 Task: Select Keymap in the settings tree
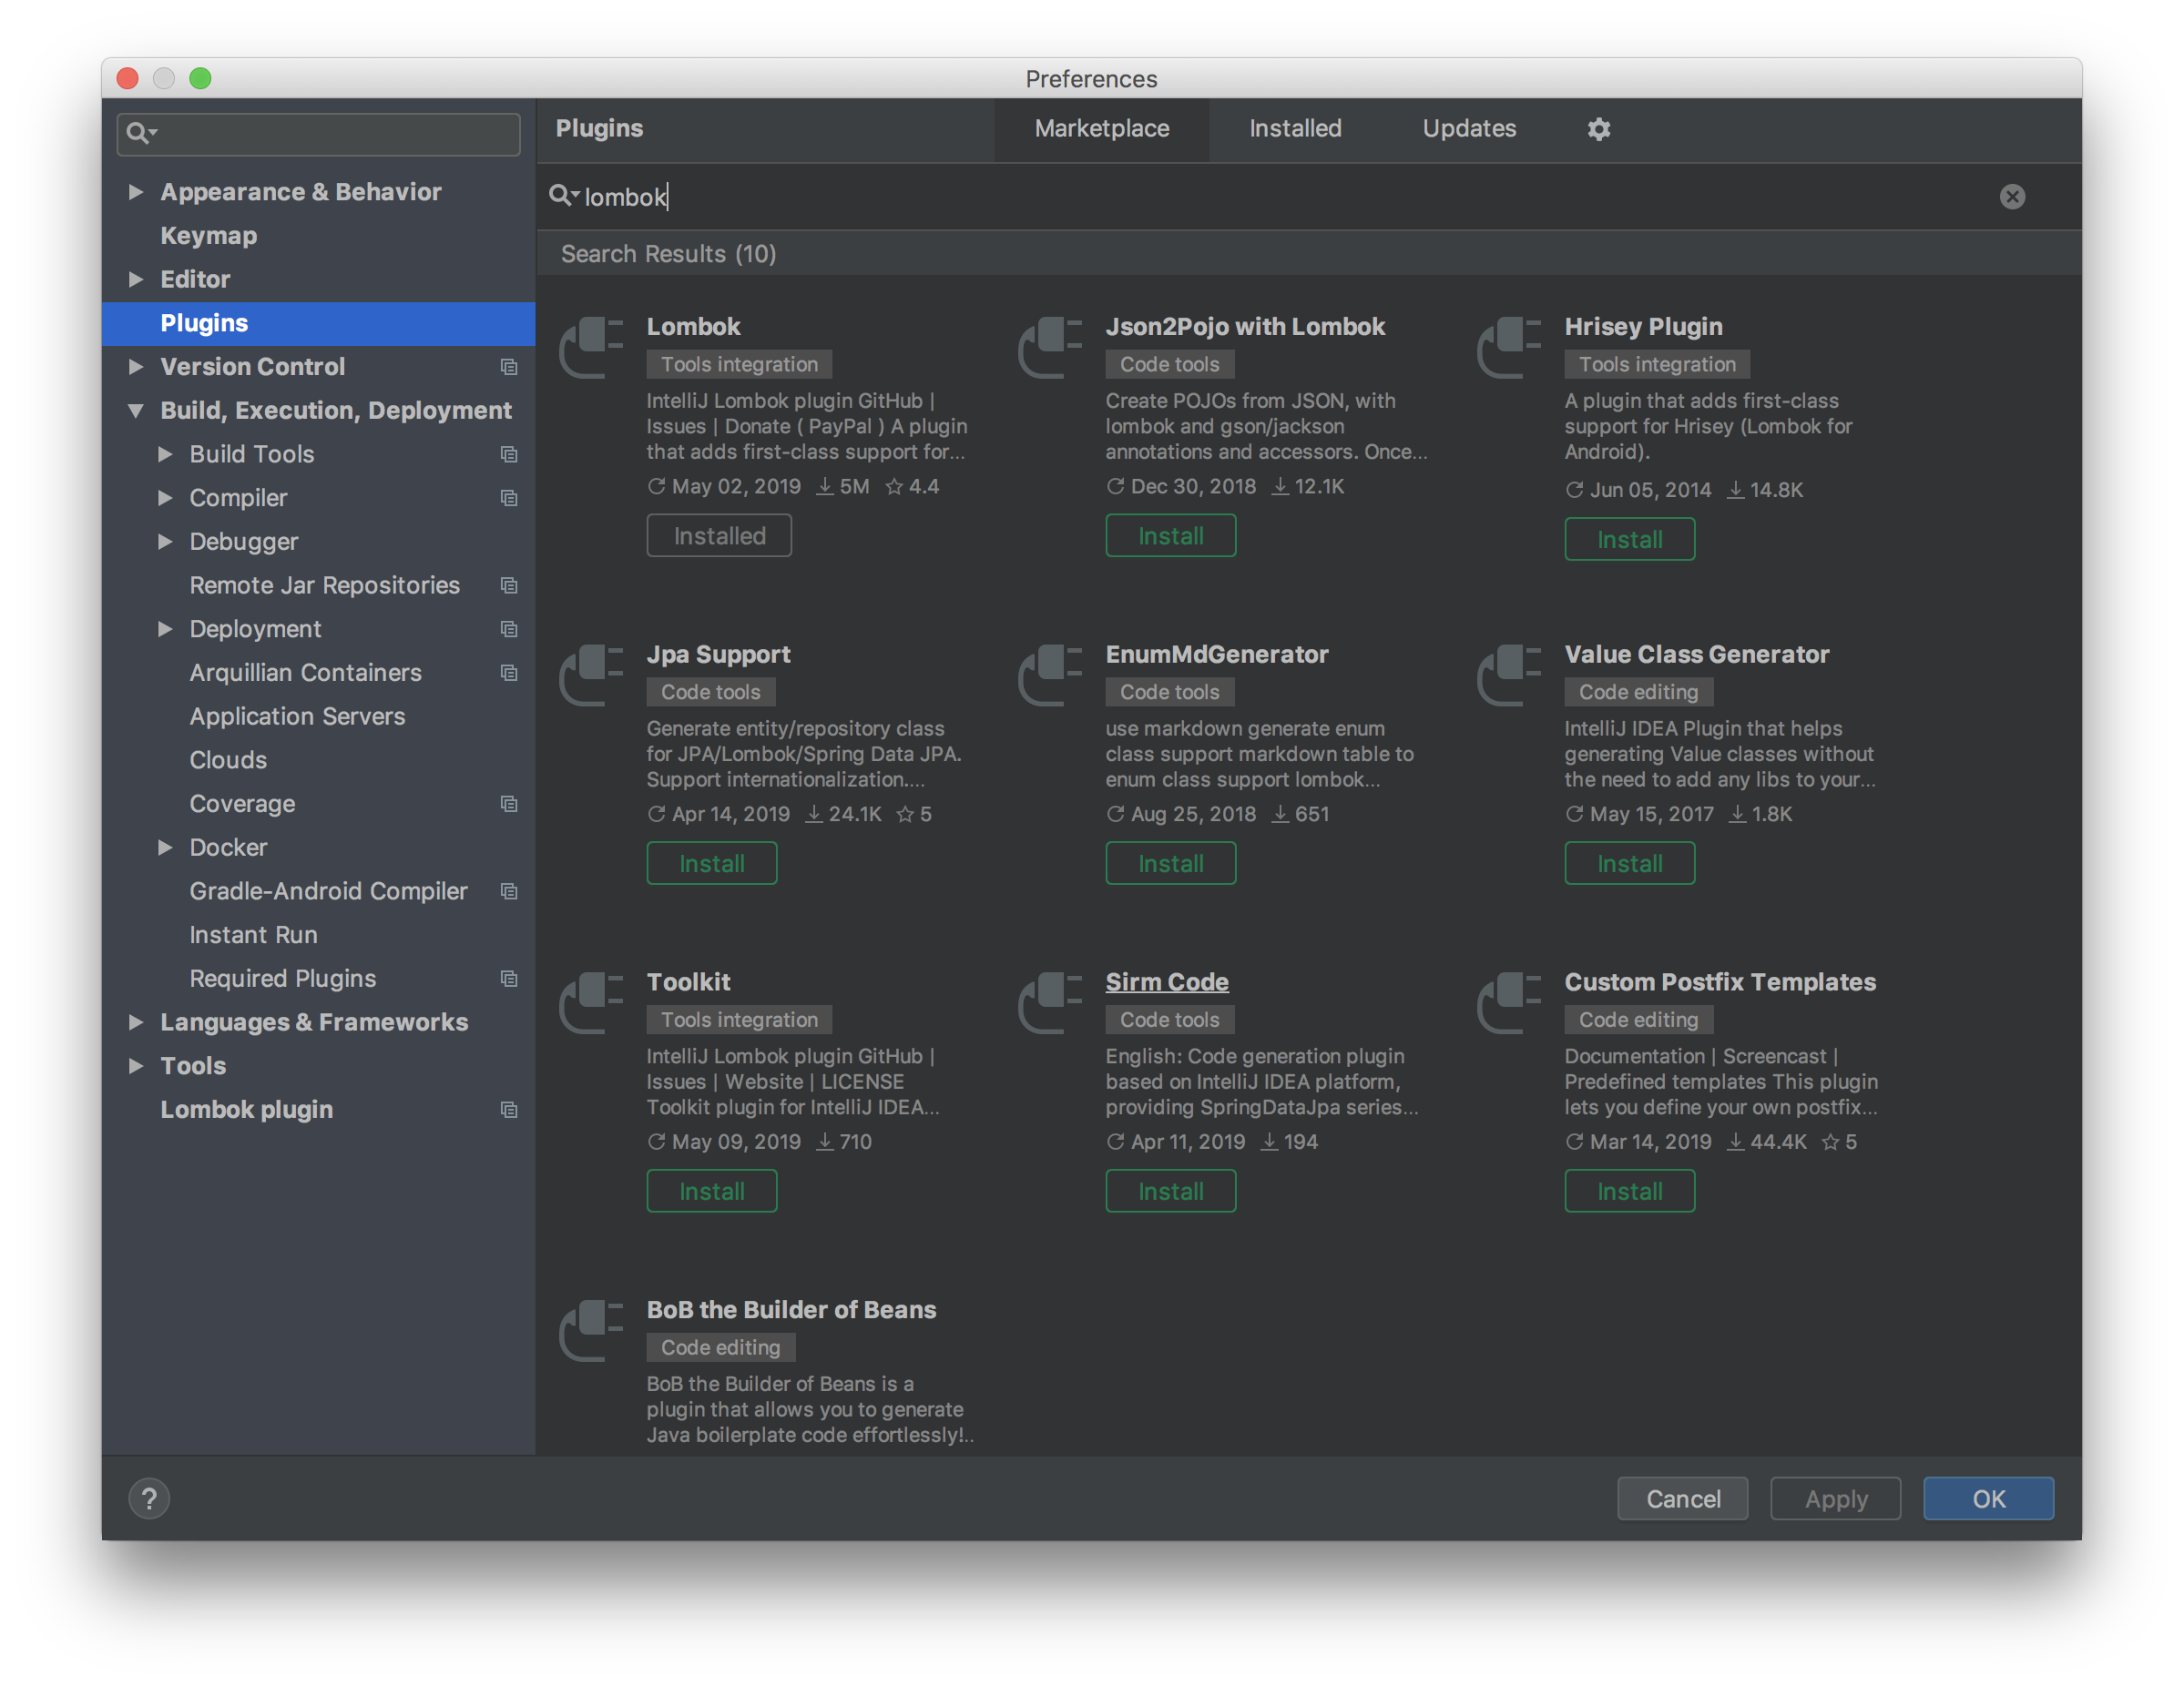209,236
